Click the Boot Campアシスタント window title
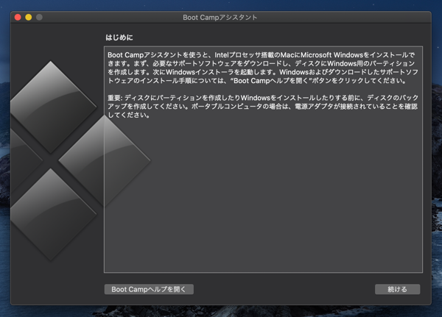 point(220,18)
